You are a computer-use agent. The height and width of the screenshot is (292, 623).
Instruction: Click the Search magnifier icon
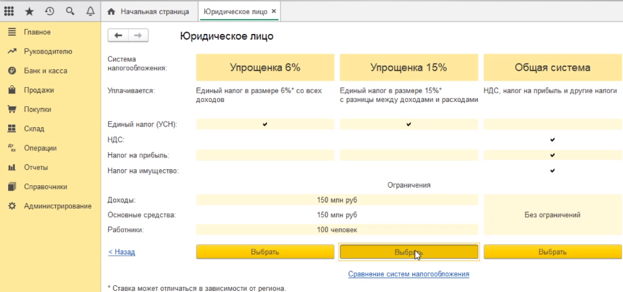click(x=70, y=12)
